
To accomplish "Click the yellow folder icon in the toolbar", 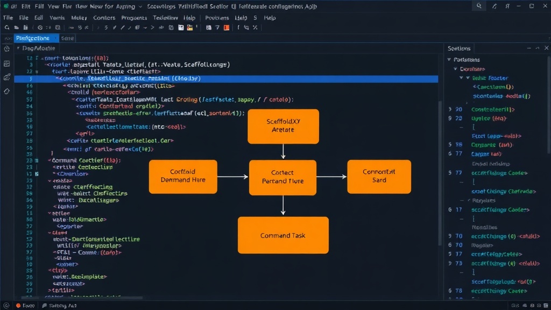I will click(x=190, y=27).
